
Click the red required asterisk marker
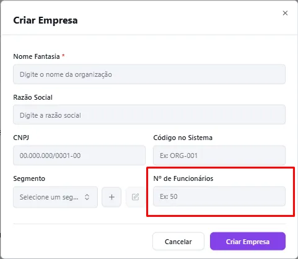[x=63, y=55]
